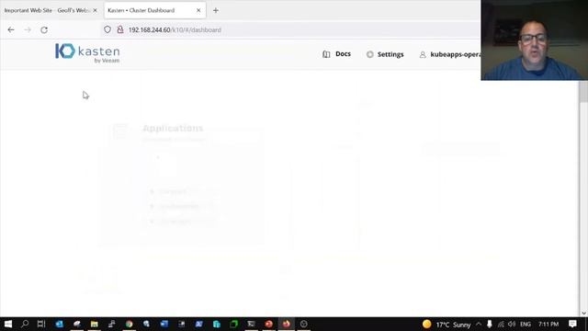This screenshot has width=588, height=331.
Task: Click the scrollbar down arrow
Action: pyautogui.click(x=583, y=313)
